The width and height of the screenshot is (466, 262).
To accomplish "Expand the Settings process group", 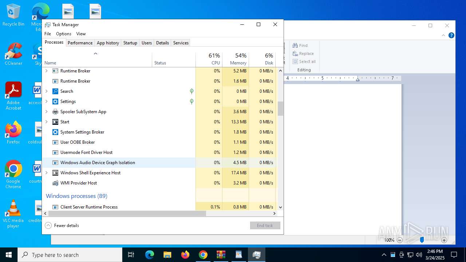I will tap(46, 102).
